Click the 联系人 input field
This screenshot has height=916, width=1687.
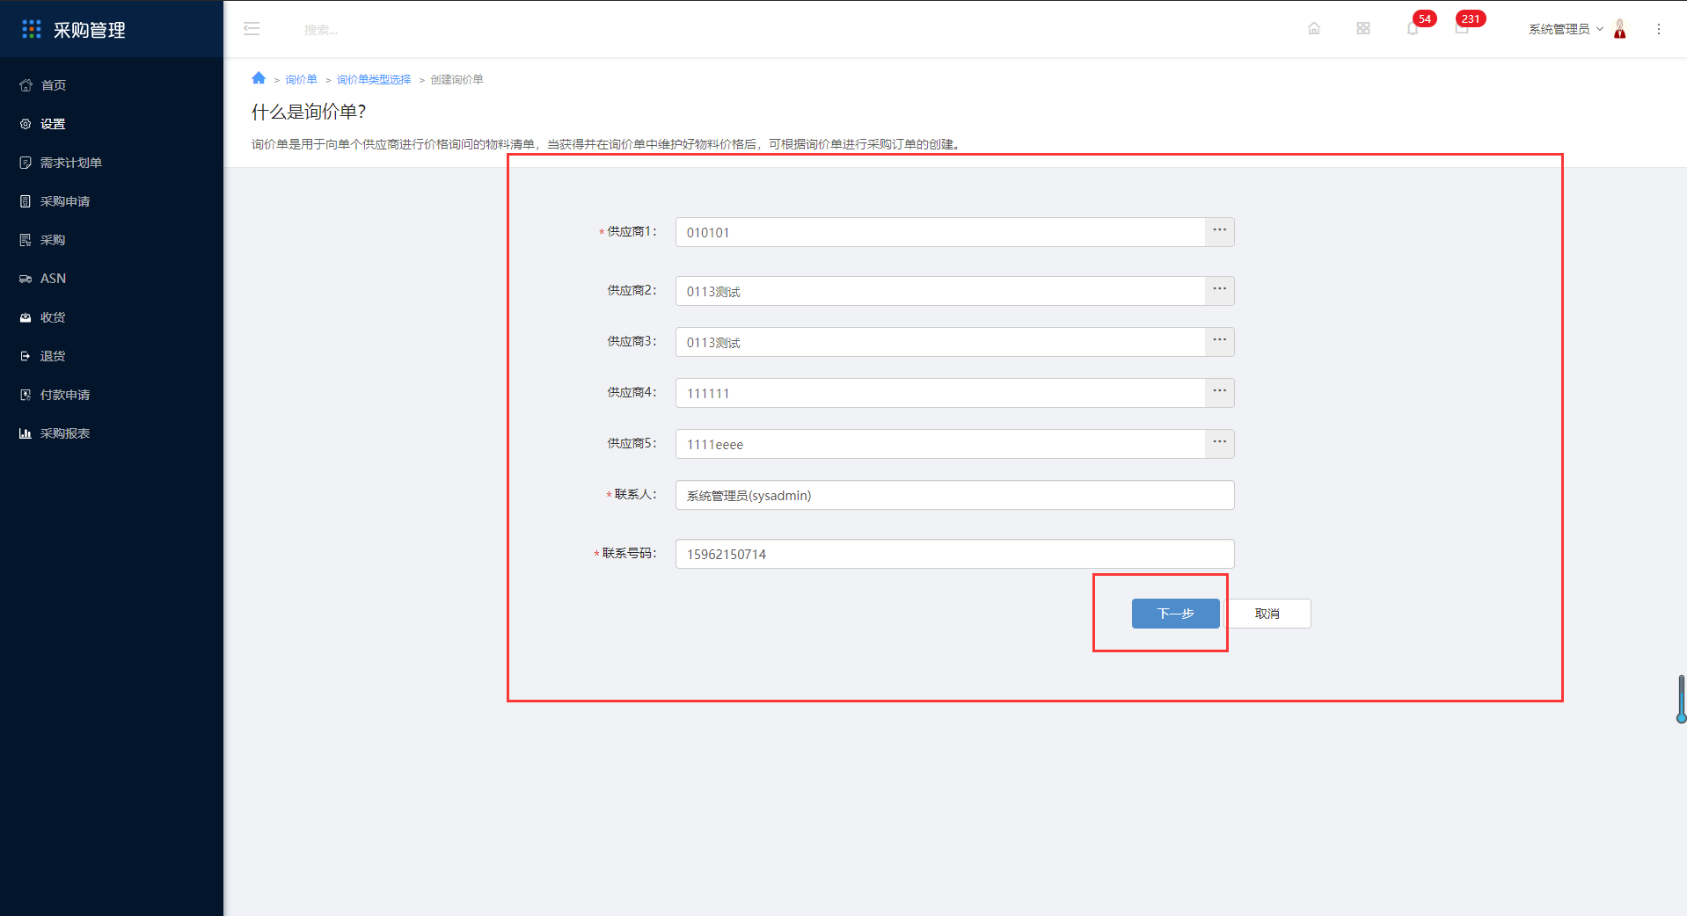(x=955, y=495)
